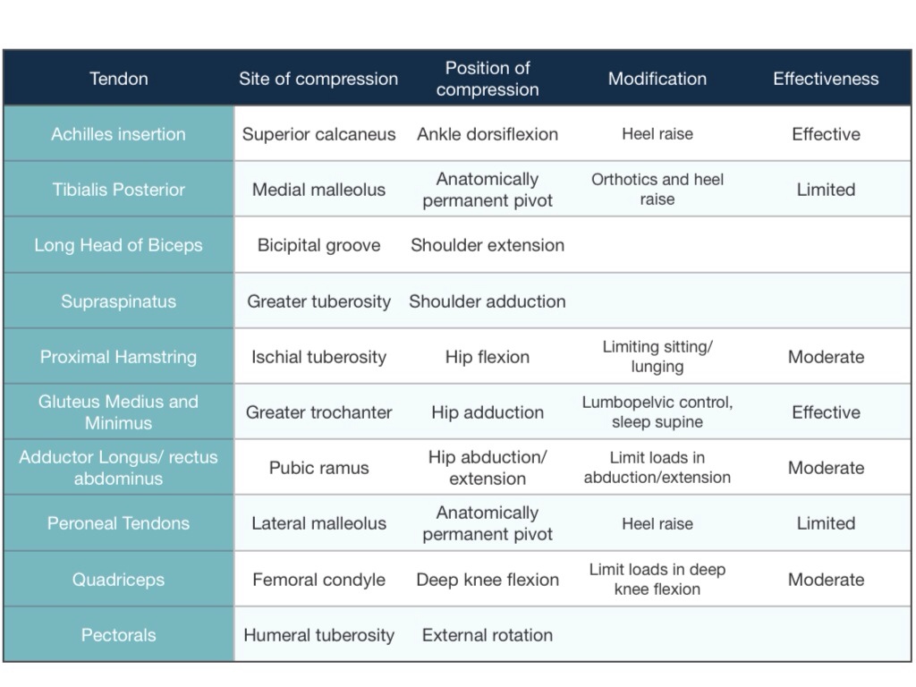Click the Position of compression header

[488, 79]
